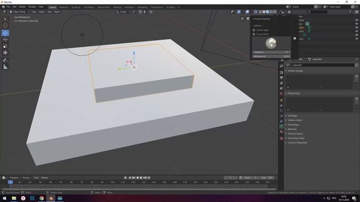Click the HDRI sphere preview thumbnail

(x=271, y=43)
